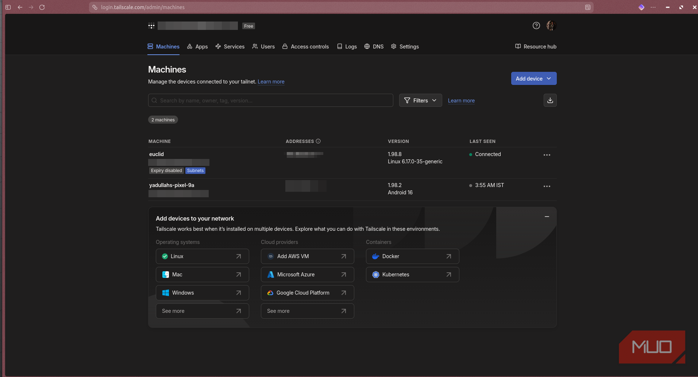698x377 pixels.
Task: Switch to the Settings tab
Action: coord(405,47)
